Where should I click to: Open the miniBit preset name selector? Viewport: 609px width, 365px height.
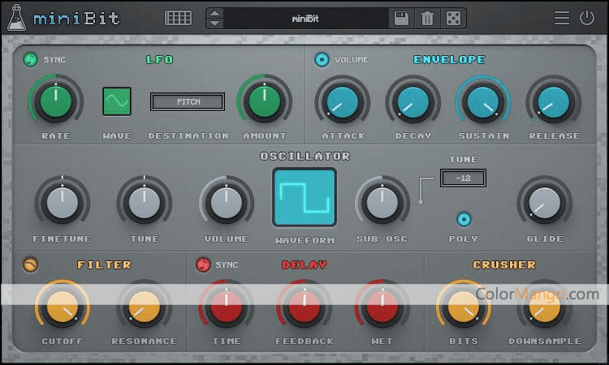(x=305, y=18)
